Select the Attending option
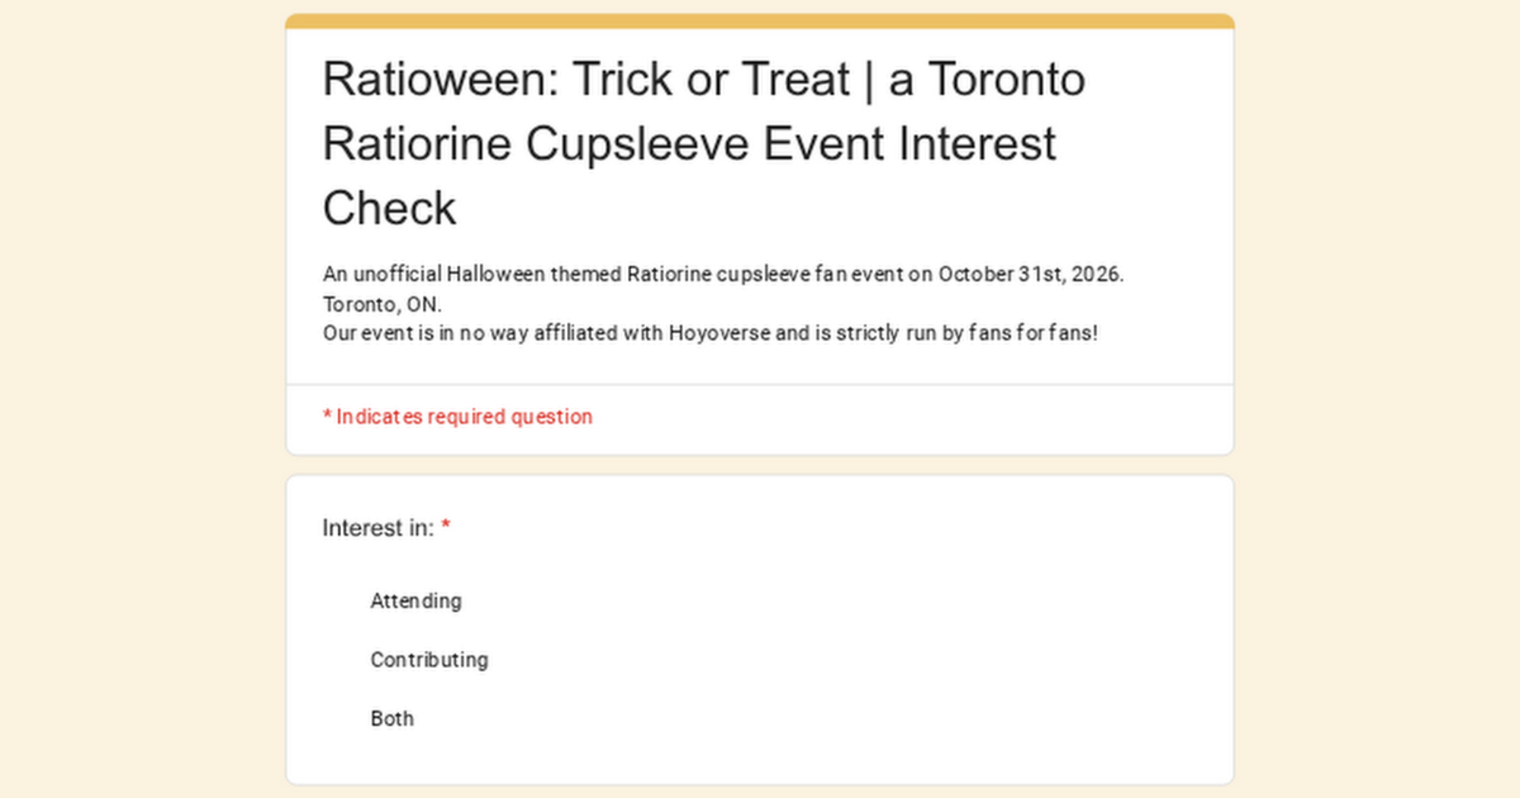 [x=415, y=601]
